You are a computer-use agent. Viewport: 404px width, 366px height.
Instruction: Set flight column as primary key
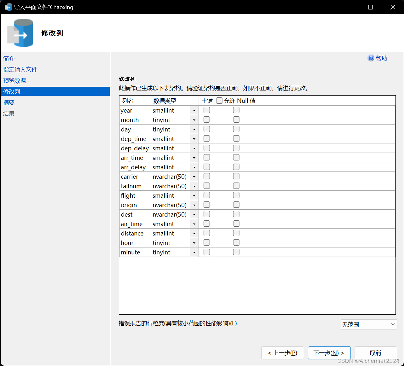pyautogui.click(x=206, y=195)
